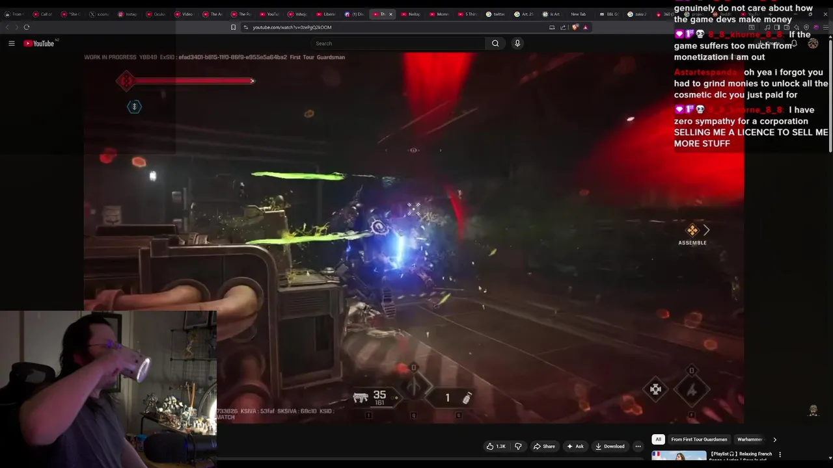
Task: Open options menu for the Relaxing French playlist
Action: click(x=780, y=454)
